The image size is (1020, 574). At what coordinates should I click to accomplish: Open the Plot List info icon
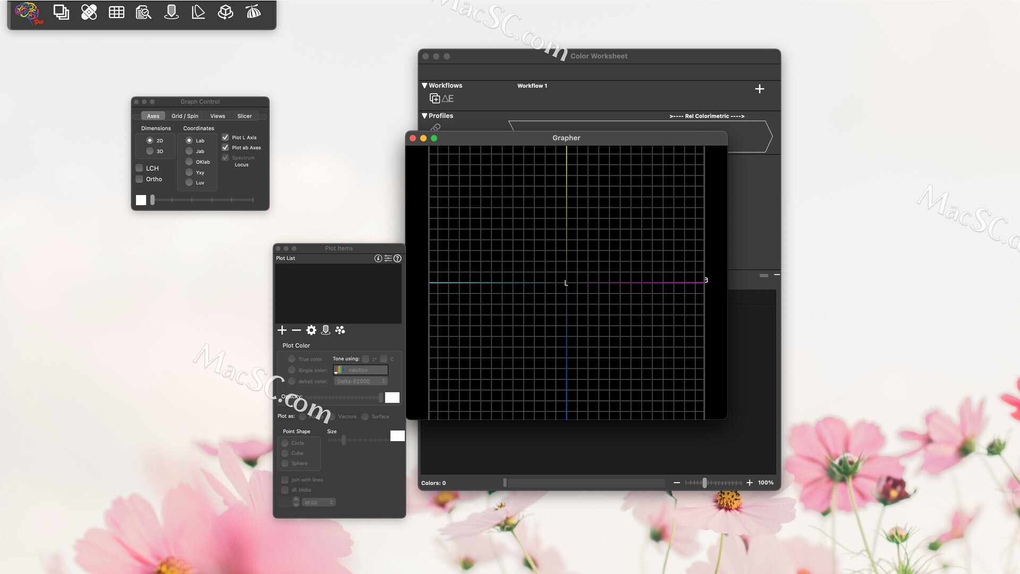click(x=378, y=258)
